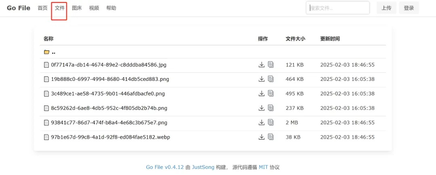Open the Go File v0.4.12 footer link
The width and height of the screenshot is (436, 175).
[165, 167]
